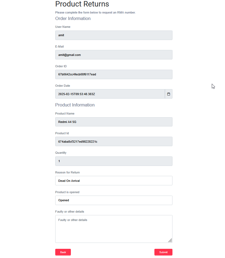The width and height of the screenshot is (225, 258).
Task: Click the User Name field containing amit
Action: 114,35
